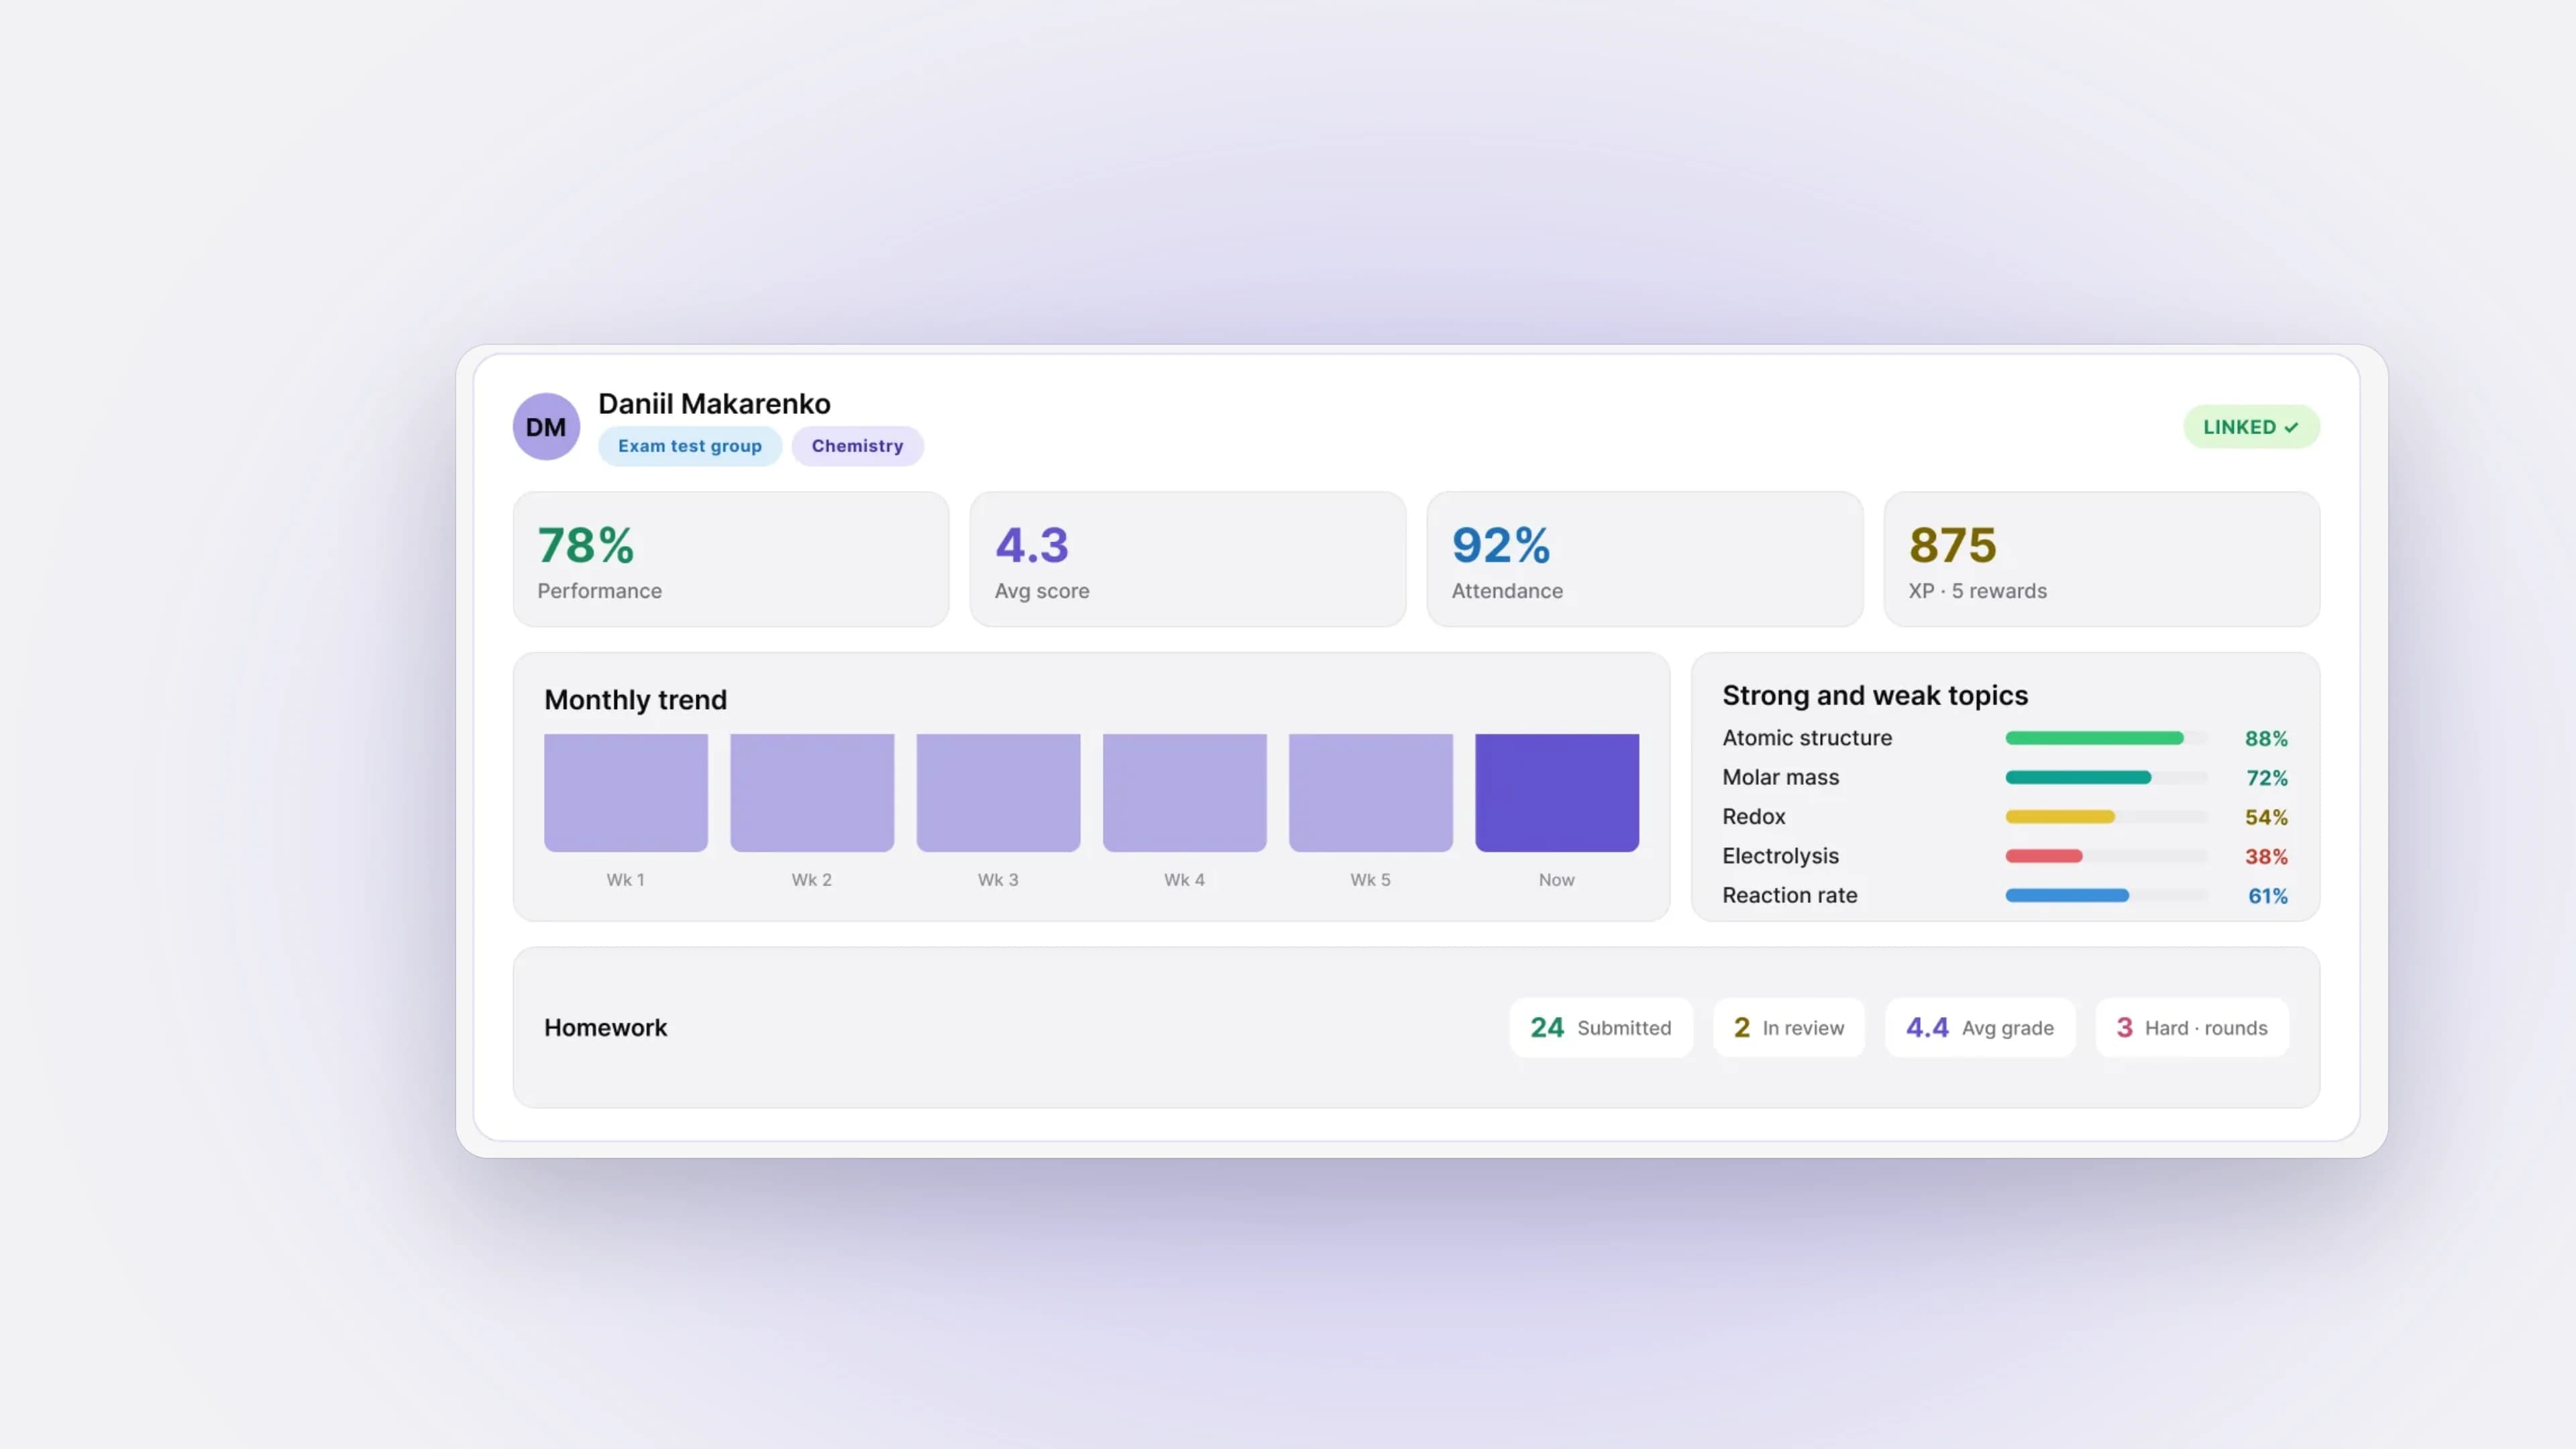2576x1449 pixels.
Task: Select the dark Now trend bar
Action: pos(1557,793)
